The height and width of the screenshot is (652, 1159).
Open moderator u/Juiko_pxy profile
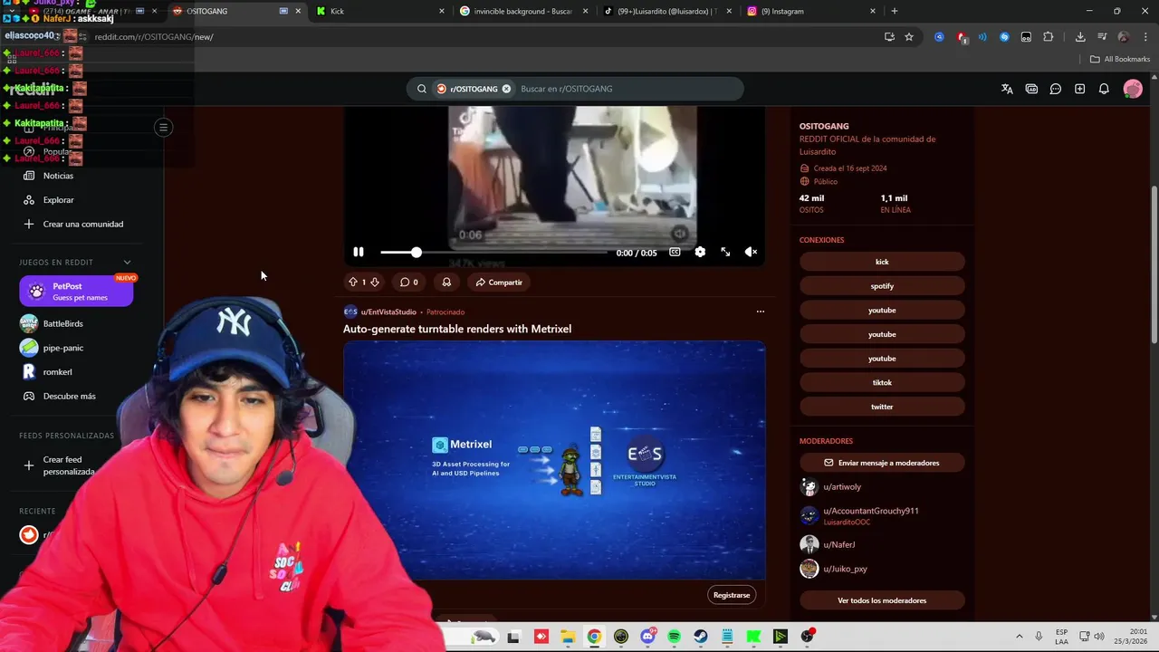(845, 569)
